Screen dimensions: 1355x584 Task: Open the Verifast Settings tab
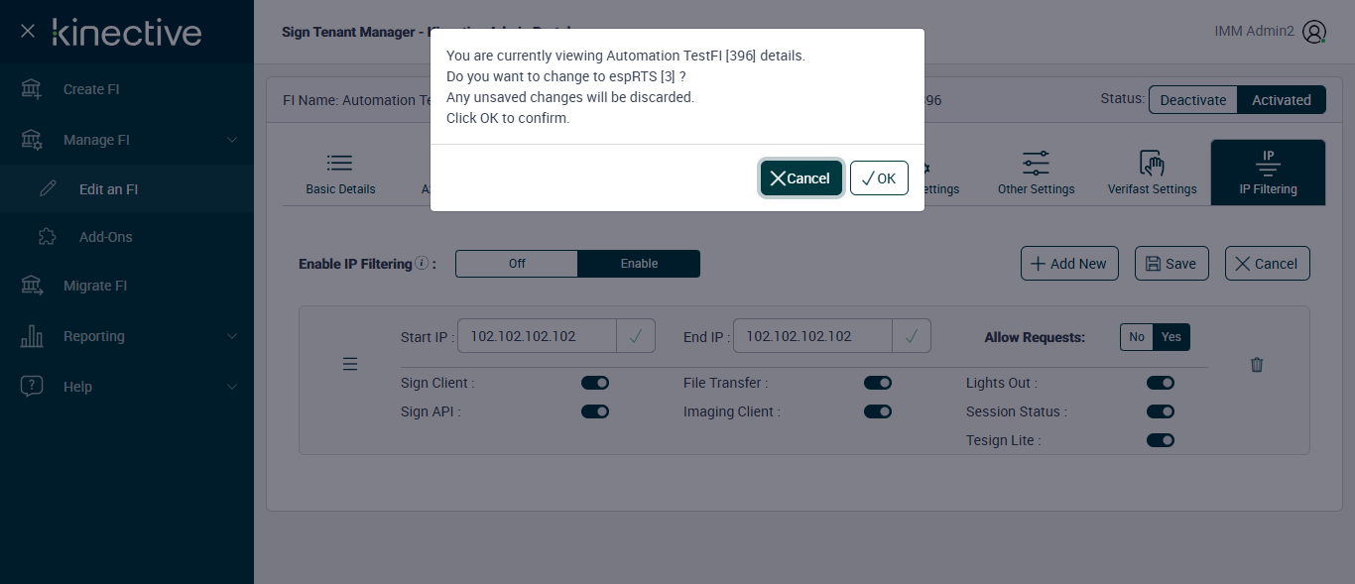1152,174
